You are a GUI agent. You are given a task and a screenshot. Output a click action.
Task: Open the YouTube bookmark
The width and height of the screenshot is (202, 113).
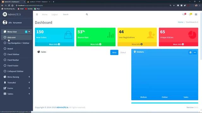tap(29, 9)
